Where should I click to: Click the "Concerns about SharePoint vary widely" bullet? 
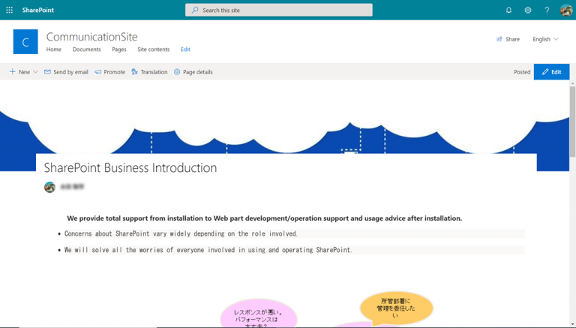coord(181,233)
